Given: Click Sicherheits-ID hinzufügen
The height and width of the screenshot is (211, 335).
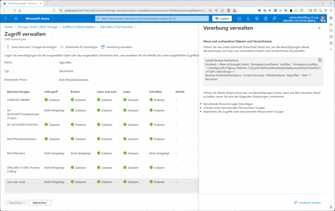Looking at the screenshot, I should click(x=79, y=47).
